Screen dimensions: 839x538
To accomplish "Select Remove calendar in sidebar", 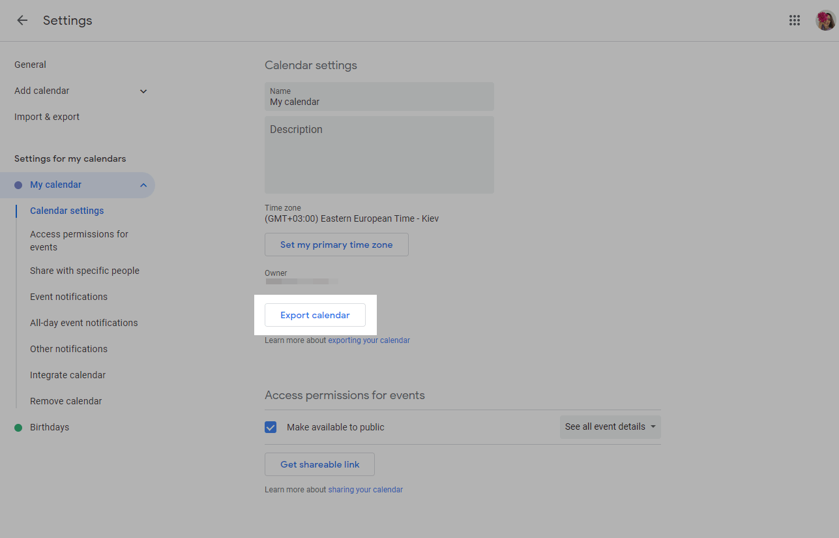I will 66,401.
